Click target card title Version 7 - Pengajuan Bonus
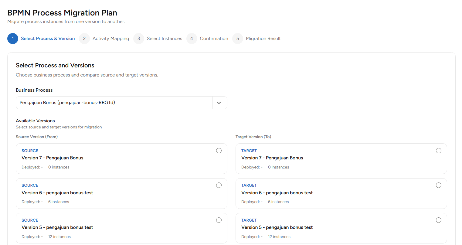The width and height of the screenshot is (462, 245). click(x=272, y=158)
